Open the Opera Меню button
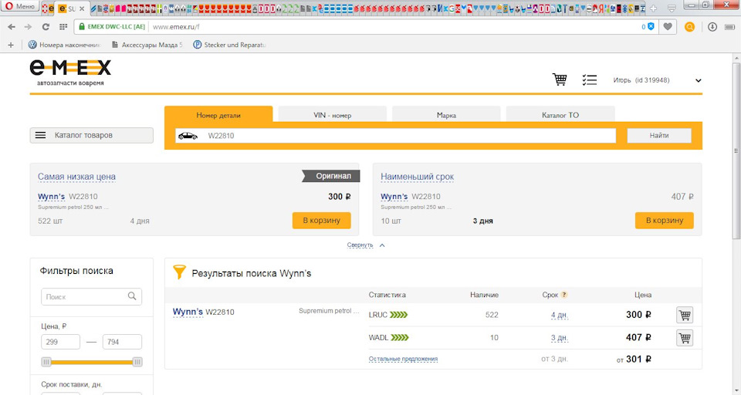The image size is (741, 395). click(20, 6)
